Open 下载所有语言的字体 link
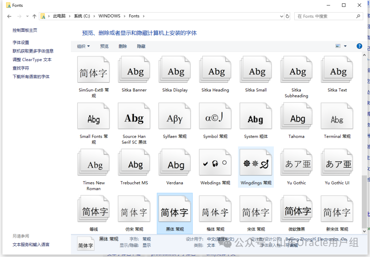This screenshot has width=370, height=257. click(x=31, y=77)
